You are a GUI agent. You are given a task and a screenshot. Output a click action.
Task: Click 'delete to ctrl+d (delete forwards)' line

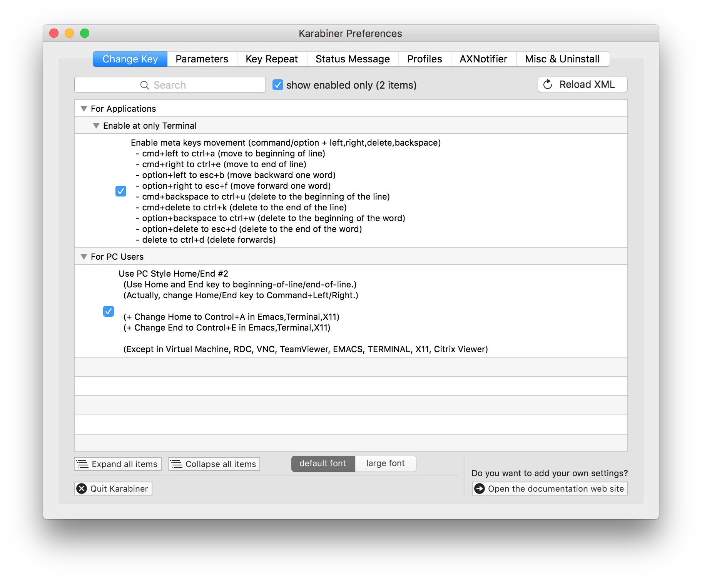tap(206, 240)
